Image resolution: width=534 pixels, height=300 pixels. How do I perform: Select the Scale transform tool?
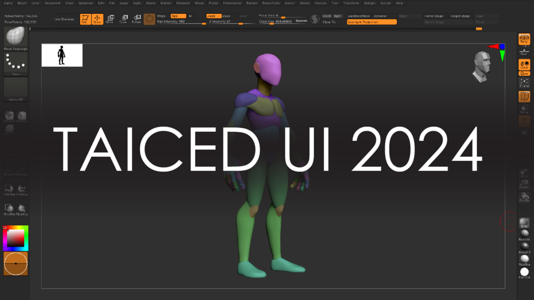(x=123, y=19)
